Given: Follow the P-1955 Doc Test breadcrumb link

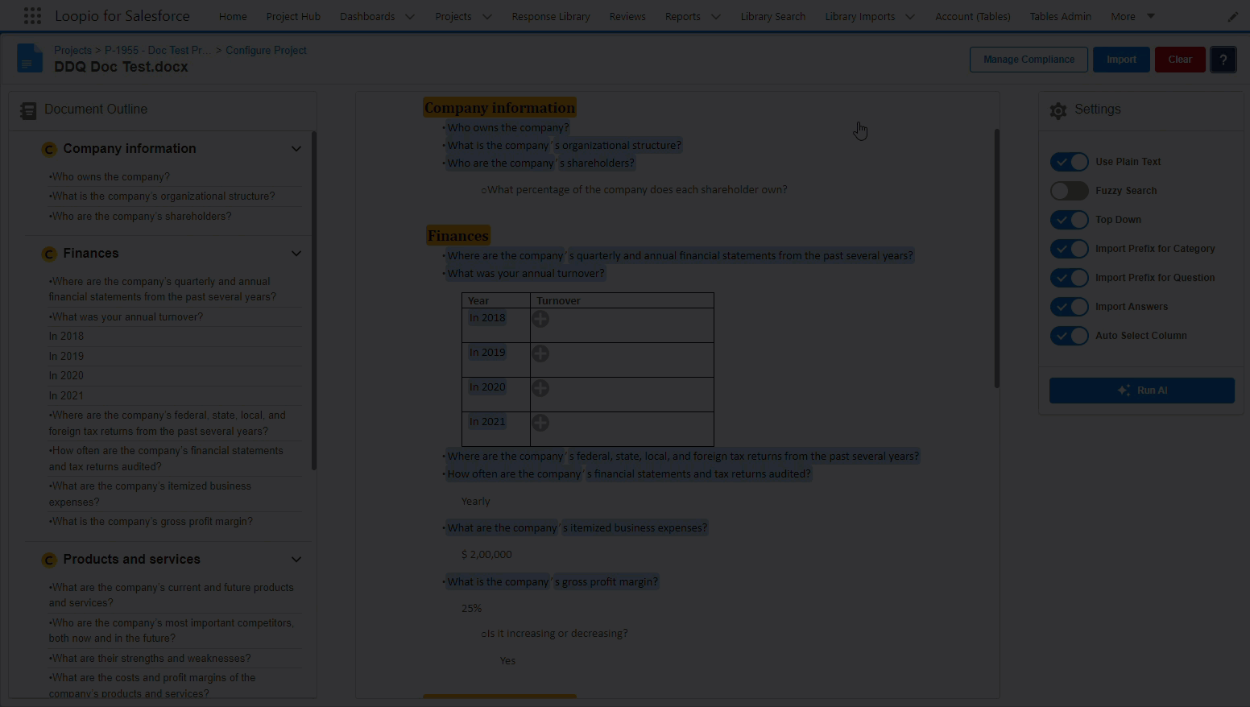Looking at the screenshot, I should 158,50.
